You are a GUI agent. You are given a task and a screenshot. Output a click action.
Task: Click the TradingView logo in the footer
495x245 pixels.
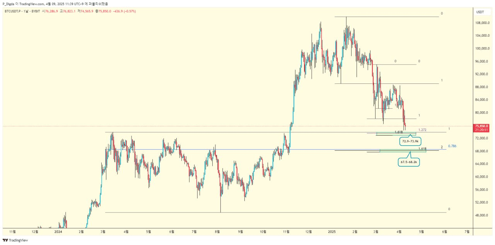tap(15, 240)
